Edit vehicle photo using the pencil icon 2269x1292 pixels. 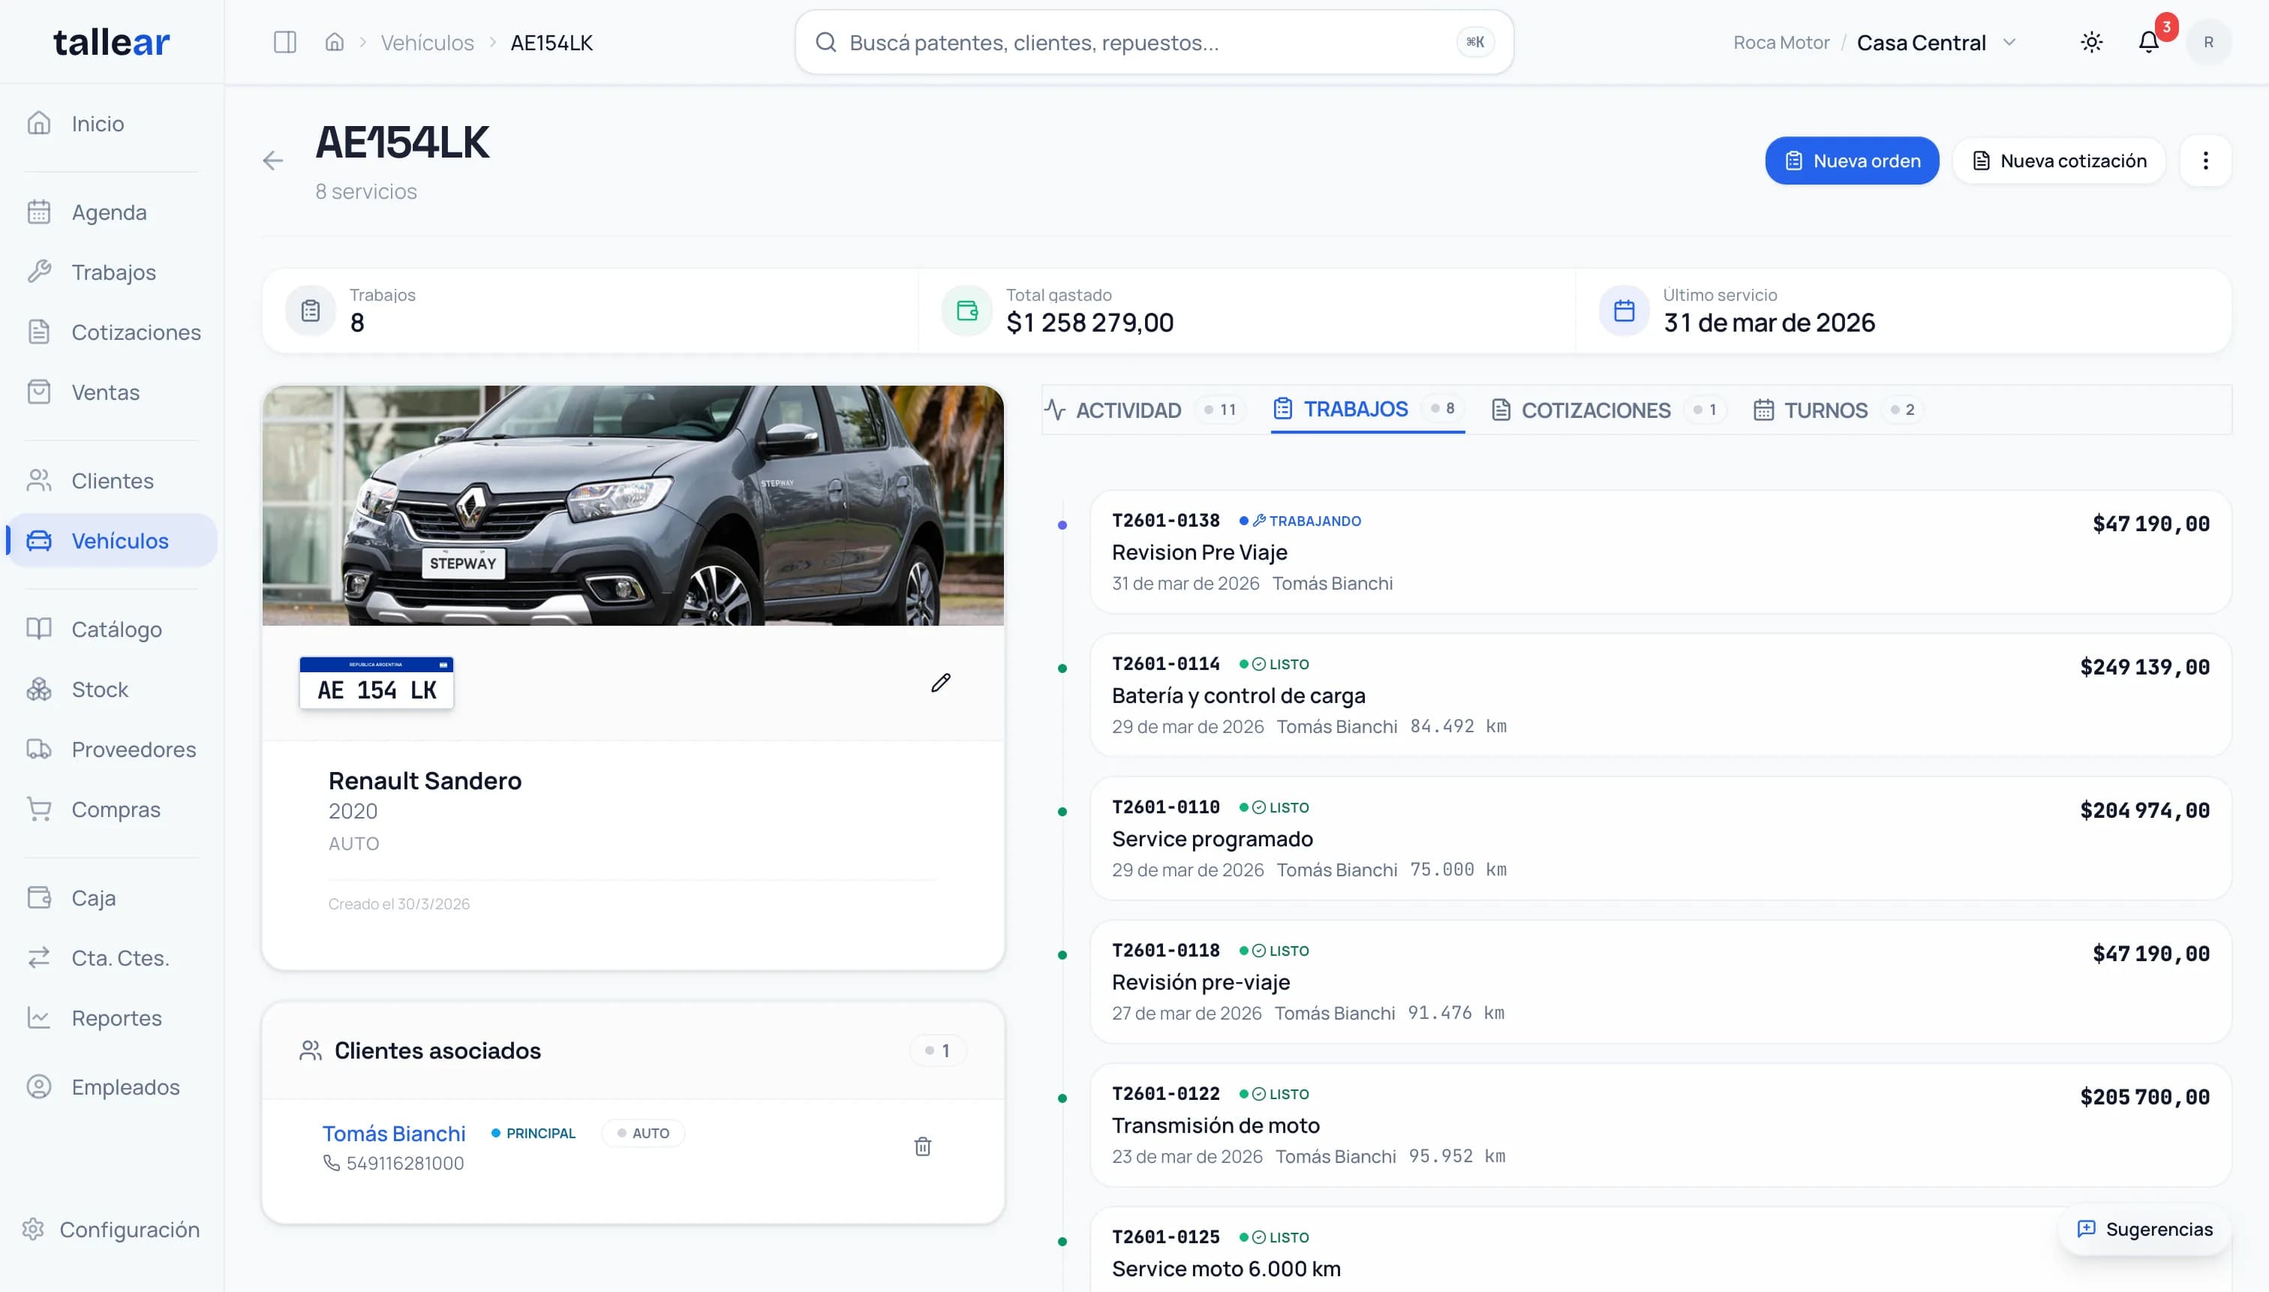941,682
